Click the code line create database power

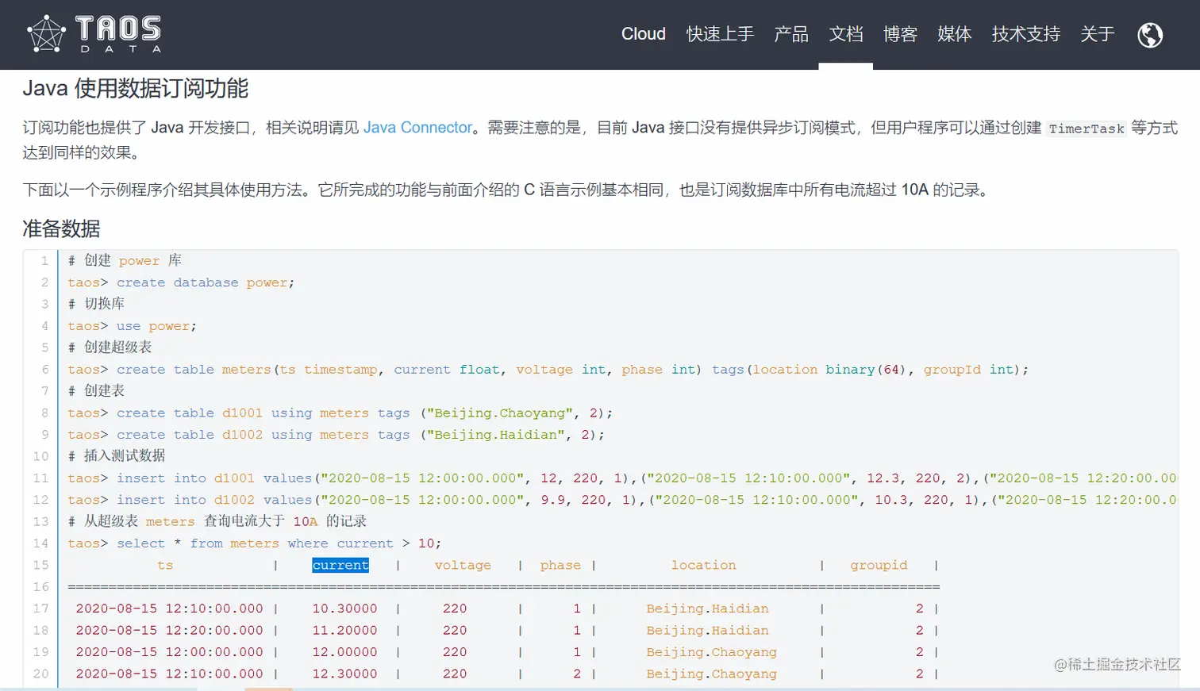181,282
